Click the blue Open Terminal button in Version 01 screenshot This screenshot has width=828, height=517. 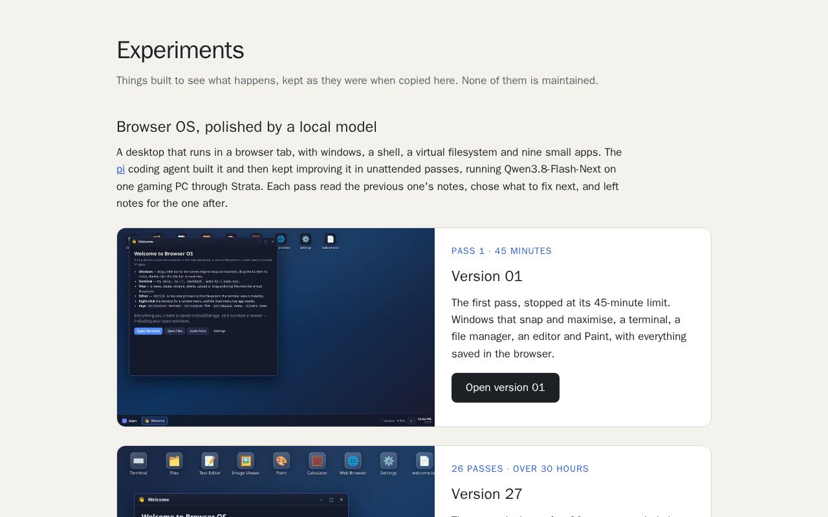pos(148,331)
